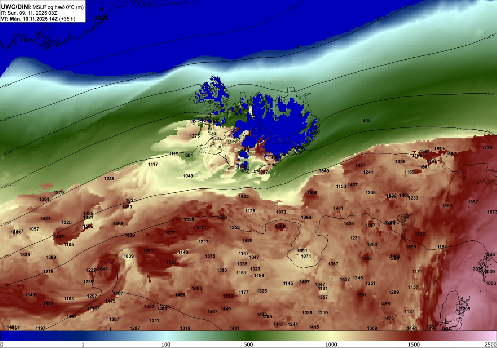This screenshot has width=497, height=348.
Task: Click the height value '1187'
Action: coord(409,312)
